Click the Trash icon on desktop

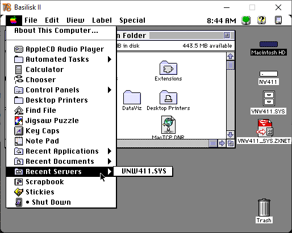tap(264, 207)
